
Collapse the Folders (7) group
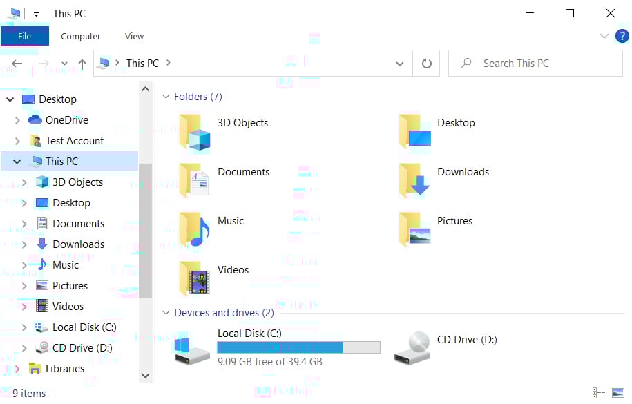click(166, 97)
